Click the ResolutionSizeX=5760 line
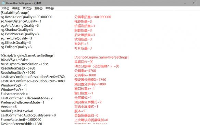The image size is (200, 125). (x=18, y=68)
